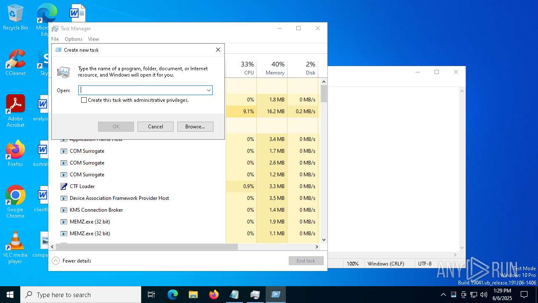Click the 9.1% CPU cell
538x303 pixels.
click(242, 112)
